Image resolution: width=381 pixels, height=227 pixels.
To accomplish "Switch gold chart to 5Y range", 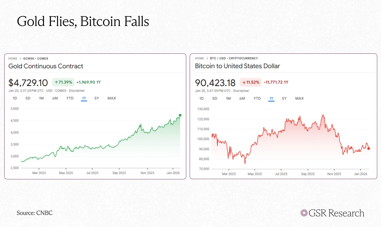I will [97, 98].
